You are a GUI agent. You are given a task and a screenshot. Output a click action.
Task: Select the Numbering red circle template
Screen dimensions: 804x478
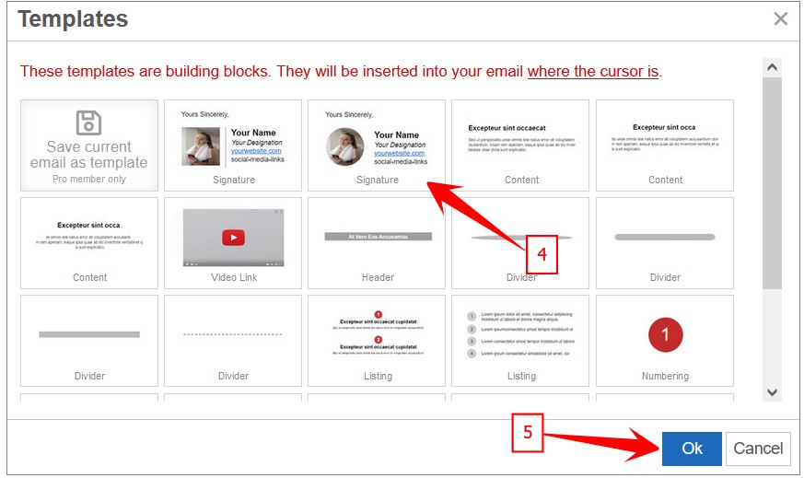pyautogui.click(x=665, y=341)
